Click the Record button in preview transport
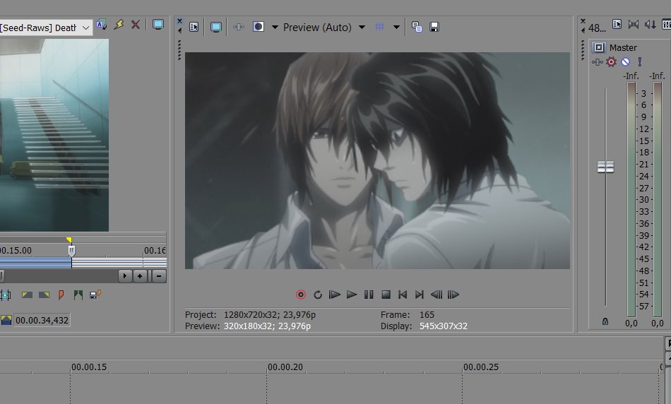The height and width of the screenshot is (404, 671). click(x=301, y=295)
